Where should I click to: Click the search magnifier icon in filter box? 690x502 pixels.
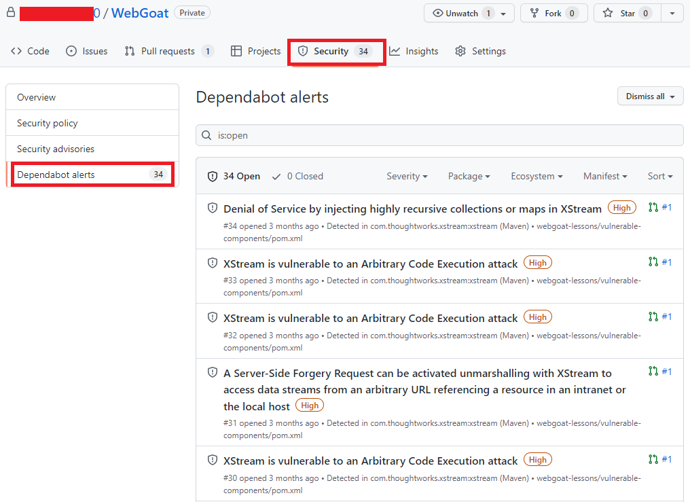coord(207,135)
